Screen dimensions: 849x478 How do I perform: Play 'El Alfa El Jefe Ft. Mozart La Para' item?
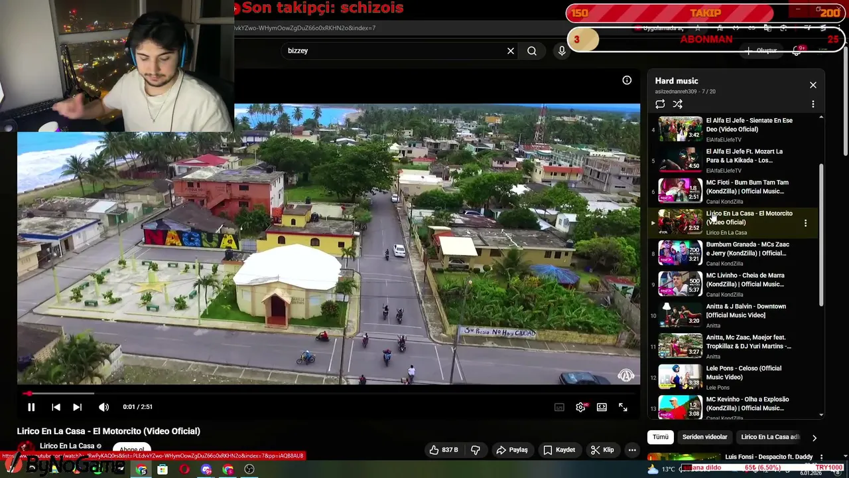pyautogui.click(x=734, y=161)
